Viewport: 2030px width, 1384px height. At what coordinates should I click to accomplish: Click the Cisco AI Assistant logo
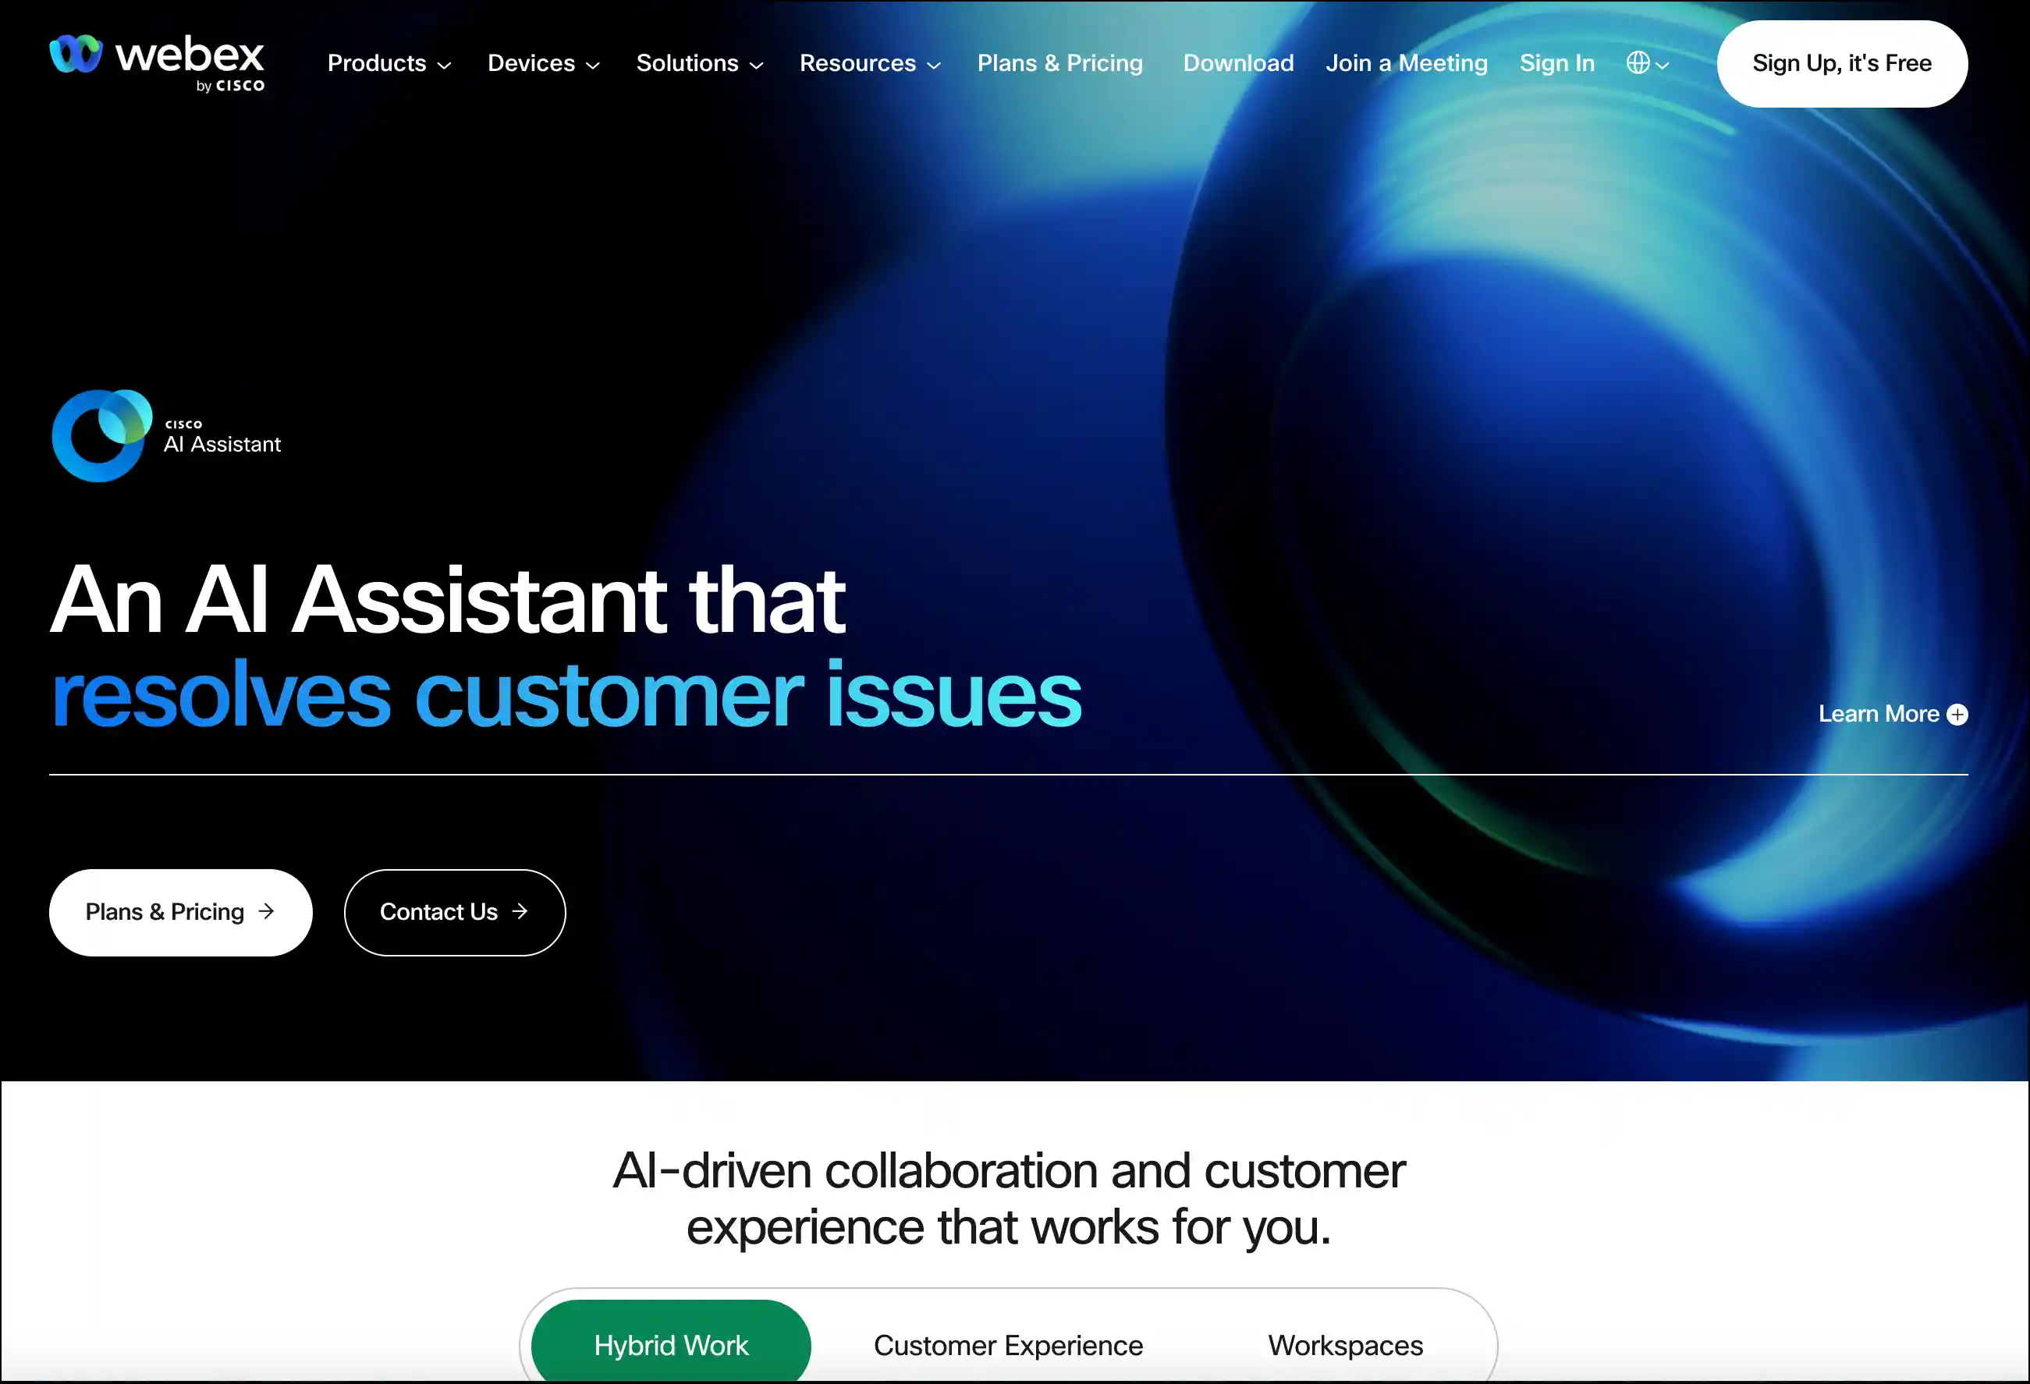pyautogui.click(x=166, y=435)
